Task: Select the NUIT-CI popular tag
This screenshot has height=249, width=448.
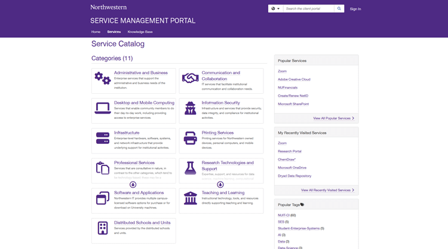Action: click(283, 215)
